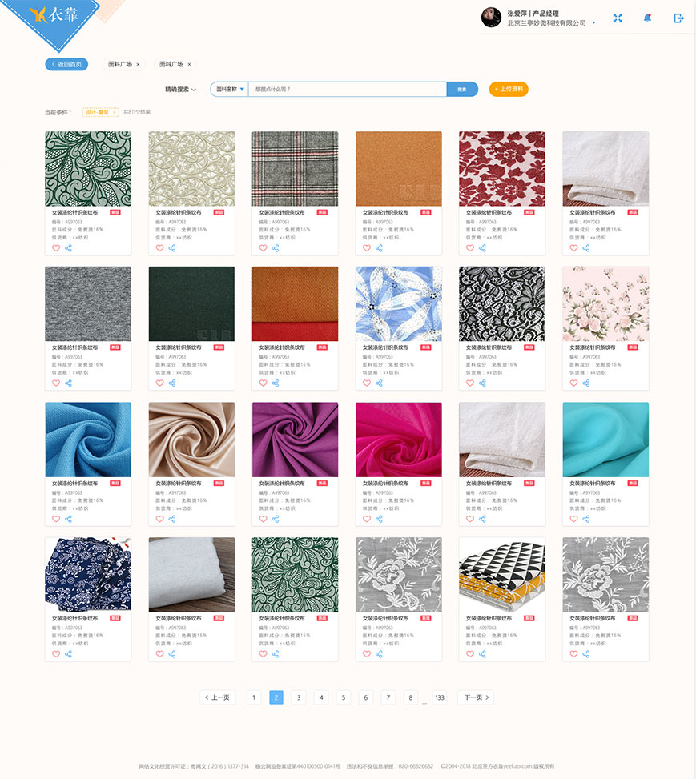Open the 面料名称 search type dropdown
The image size is (696, 779).
point(230,90)
